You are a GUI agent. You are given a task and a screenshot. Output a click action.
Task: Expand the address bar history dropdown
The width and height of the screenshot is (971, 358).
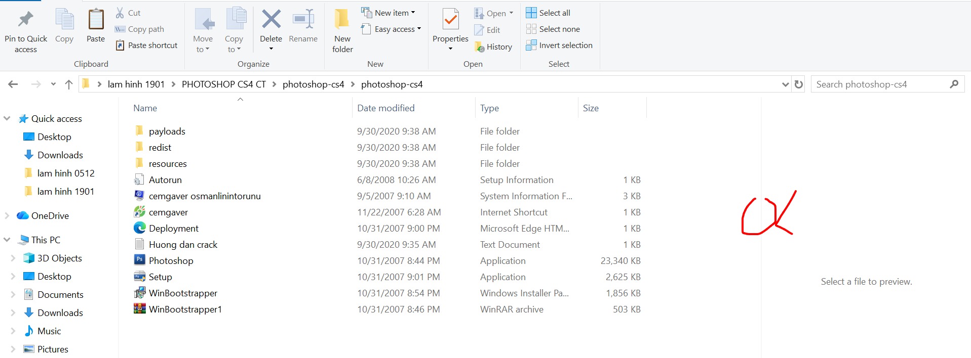pyautogui.click(x=785, y=84)
